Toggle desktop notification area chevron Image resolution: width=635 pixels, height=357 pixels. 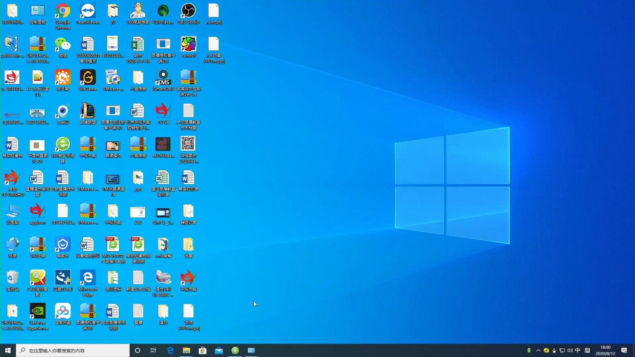coord(538,350)
